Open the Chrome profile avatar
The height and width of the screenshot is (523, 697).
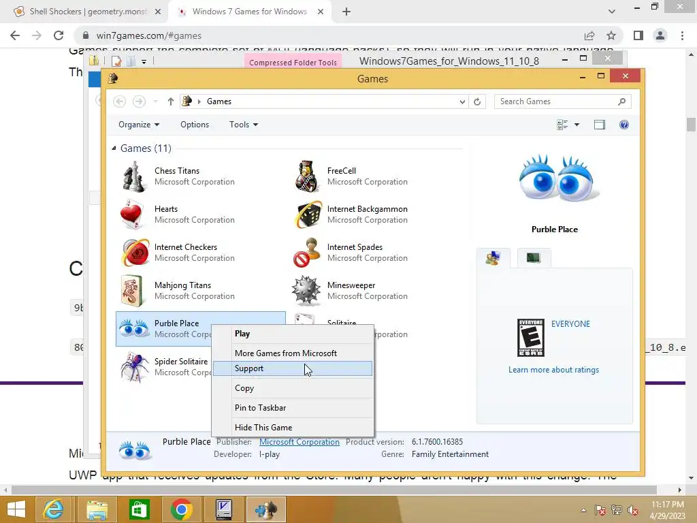(x=660, y=35)
